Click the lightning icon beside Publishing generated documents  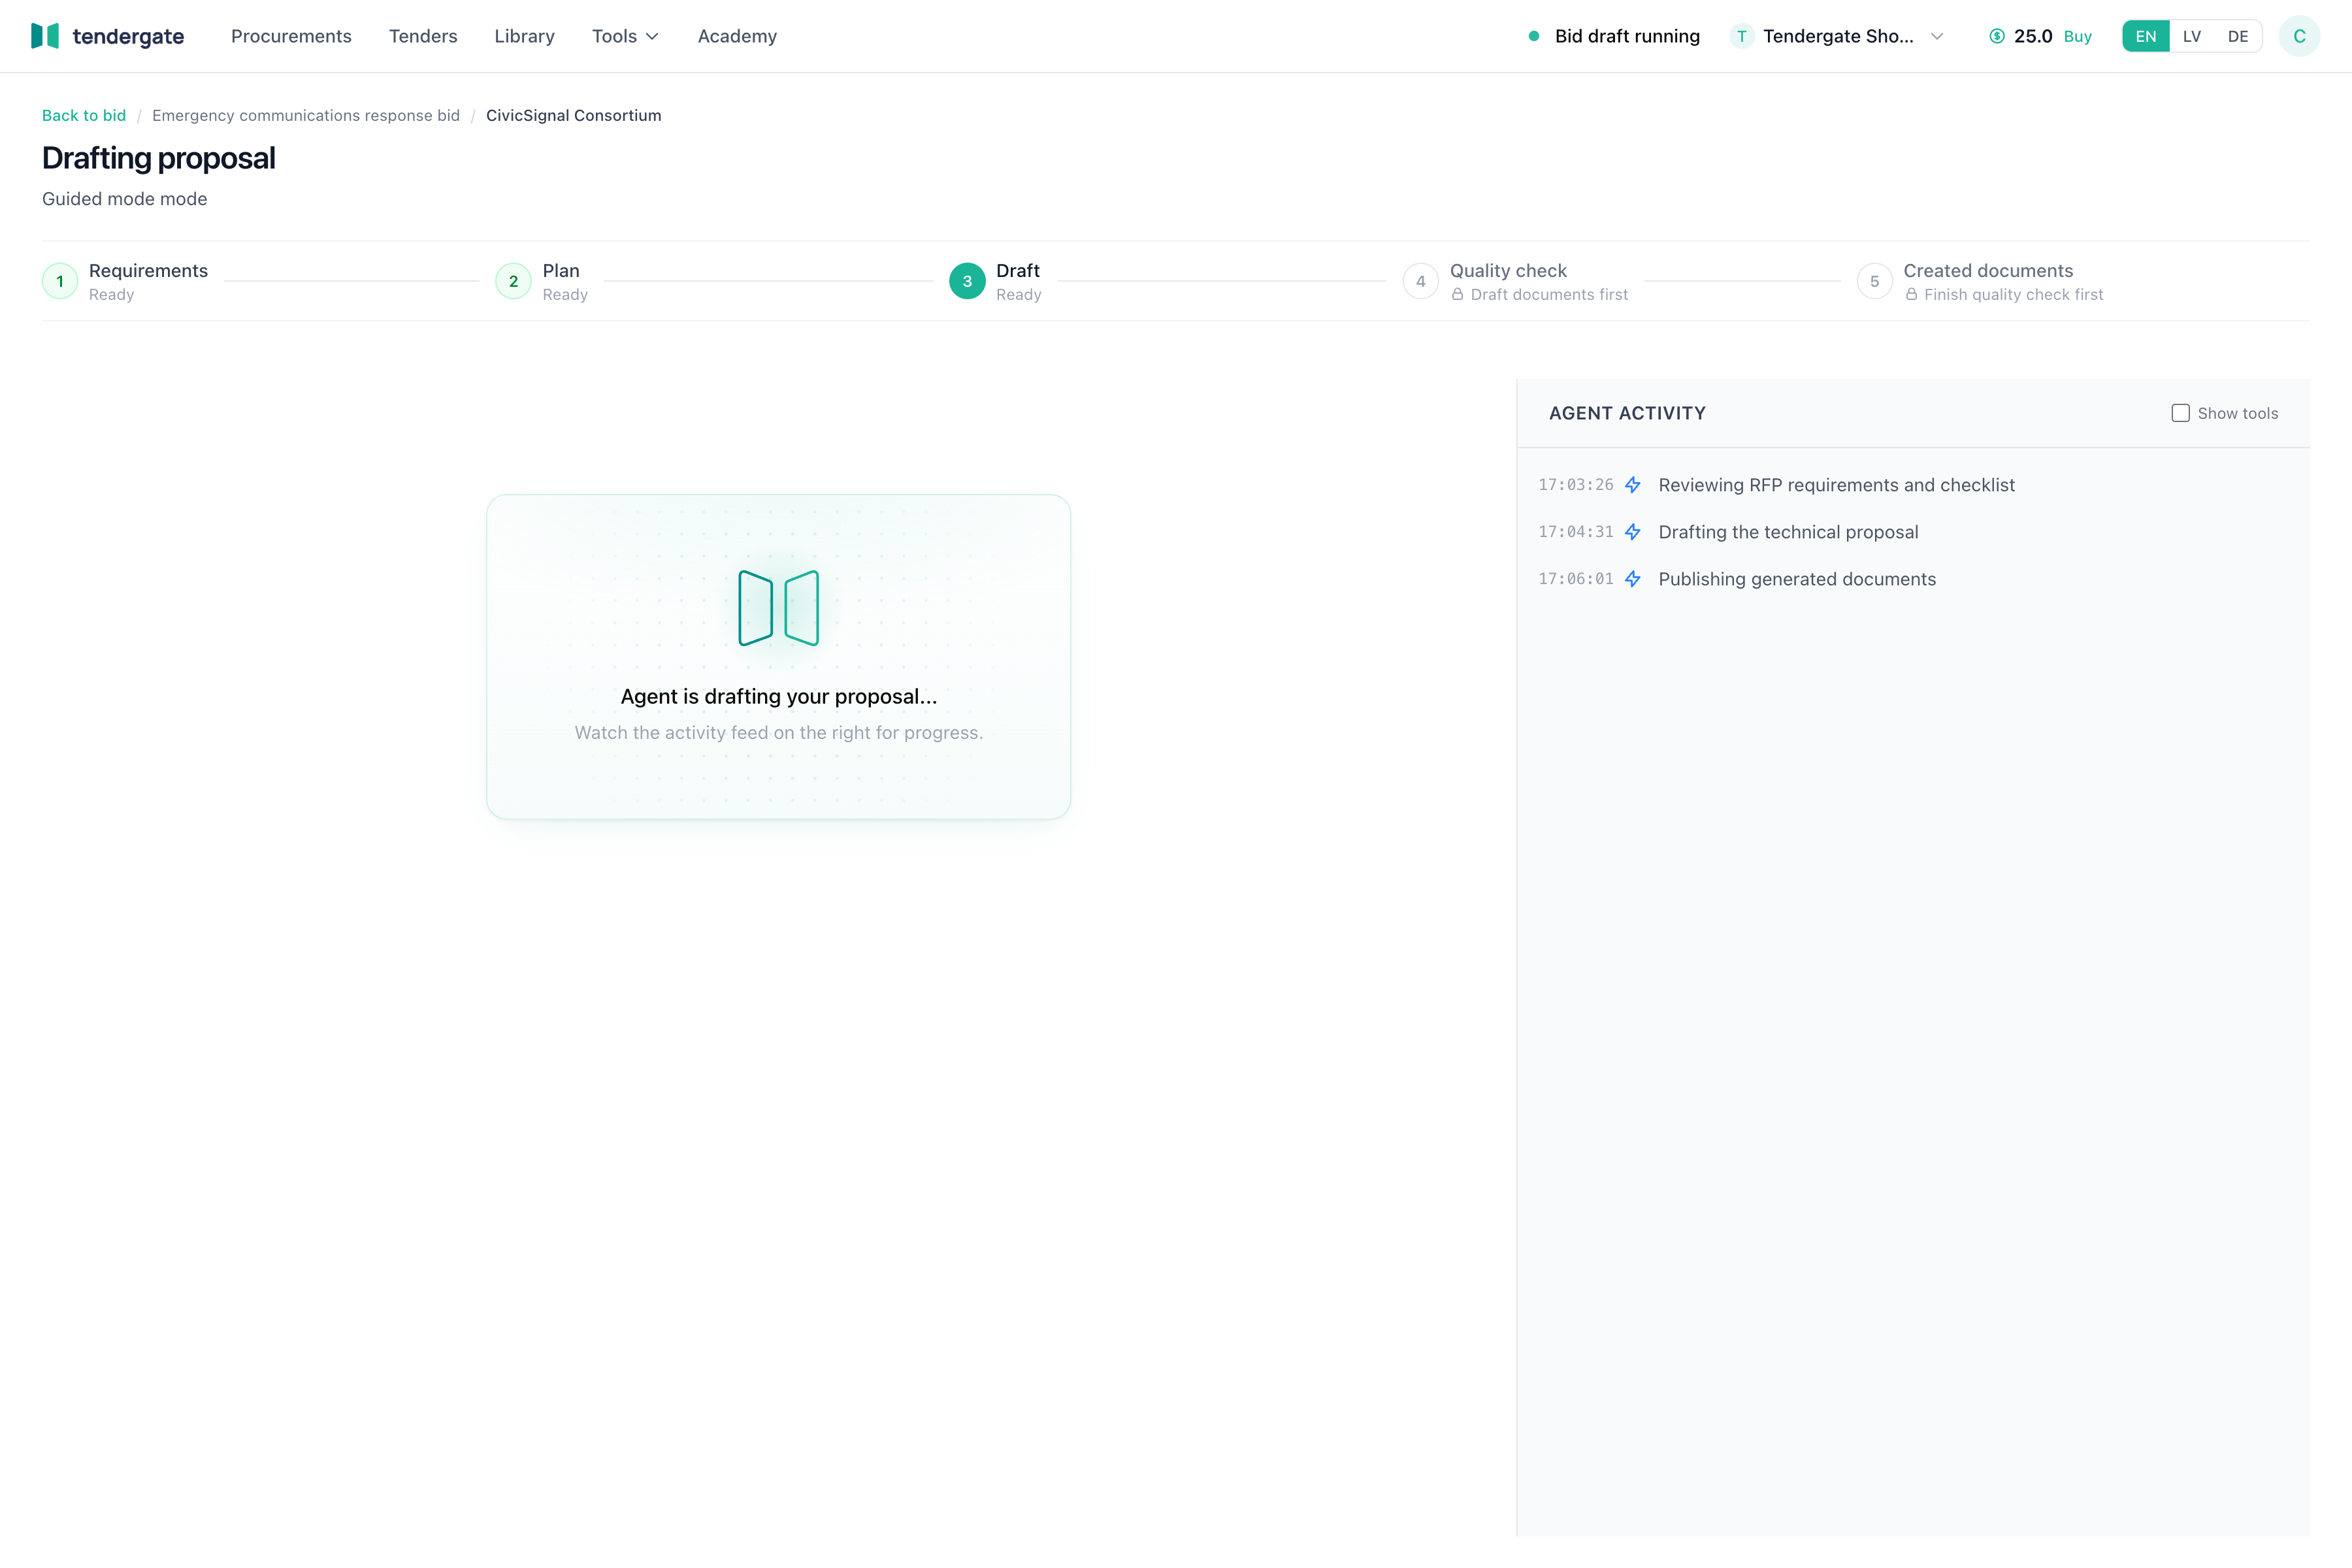(x=1633, y=579)
